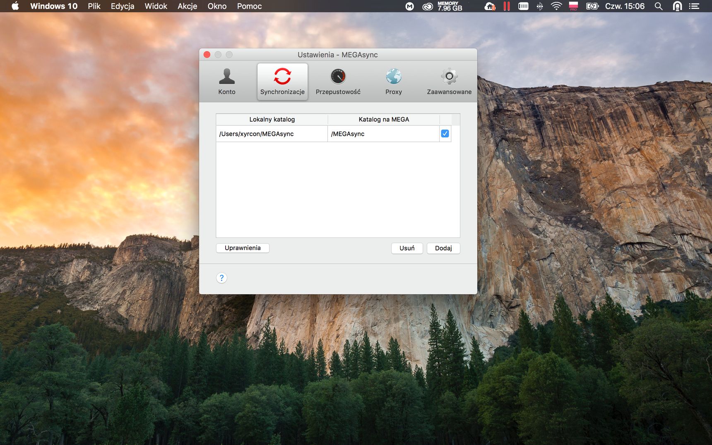Screen dimensions: 712x445
Task: Open the battery status menu
Action: [x=592, y=6]
